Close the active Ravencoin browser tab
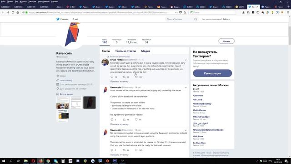The width and height of the screenshot is (291, 164). pos(257,7)
